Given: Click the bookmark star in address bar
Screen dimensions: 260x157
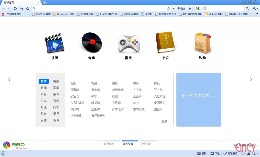Looking at the screenshot, I should [x=168, y=9].
